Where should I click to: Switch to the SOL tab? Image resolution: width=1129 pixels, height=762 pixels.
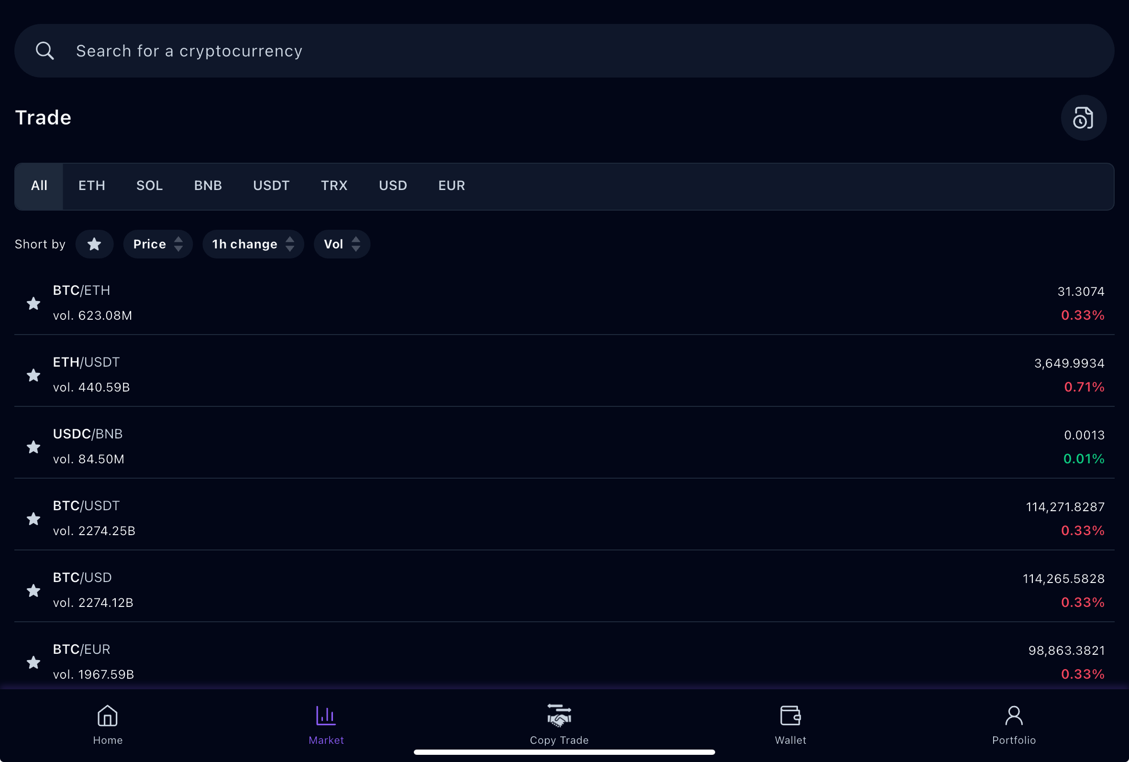point(149,186)
